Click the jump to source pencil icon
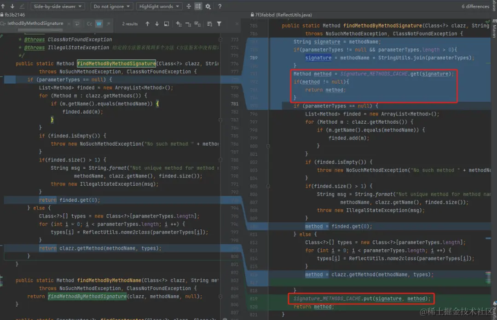The image size is (497, 320). pos(22,6)
